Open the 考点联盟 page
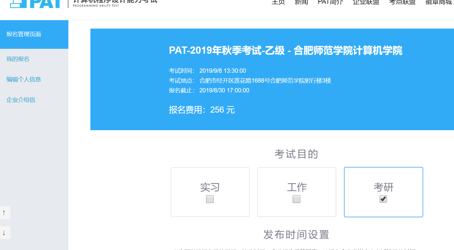Screen dimensions: 454x250 [x=402, y=2]
